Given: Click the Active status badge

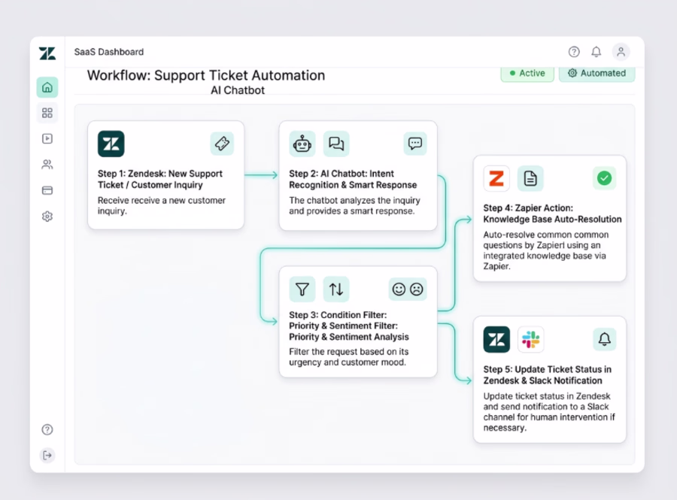Looking at the screenshot, I should pos(527,74).
